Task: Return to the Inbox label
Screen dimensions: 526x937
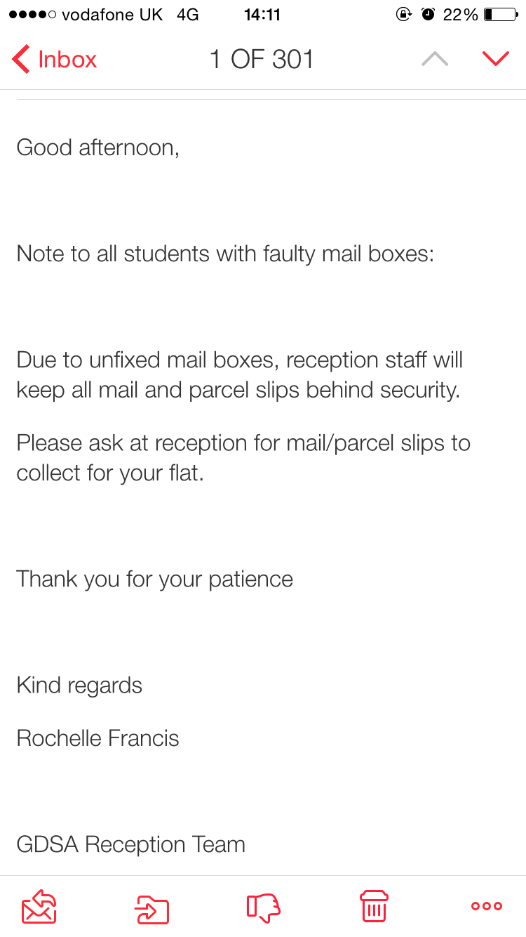Action: click(67, 60)
